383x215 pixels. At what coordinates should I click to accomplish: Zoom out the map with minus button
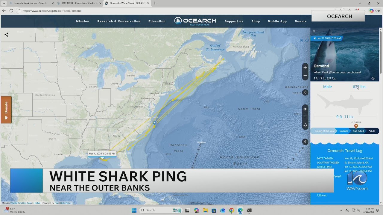pyautogui.click(x=305, y=76)
